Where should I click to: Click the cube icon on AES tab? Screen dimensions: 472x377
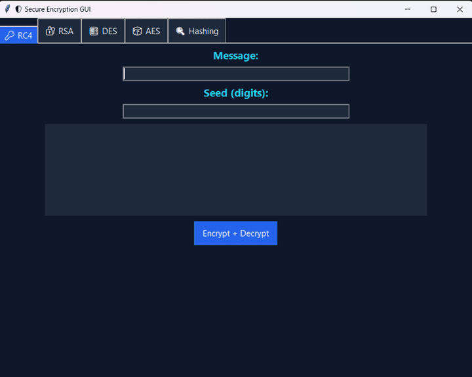coord(137,31)
